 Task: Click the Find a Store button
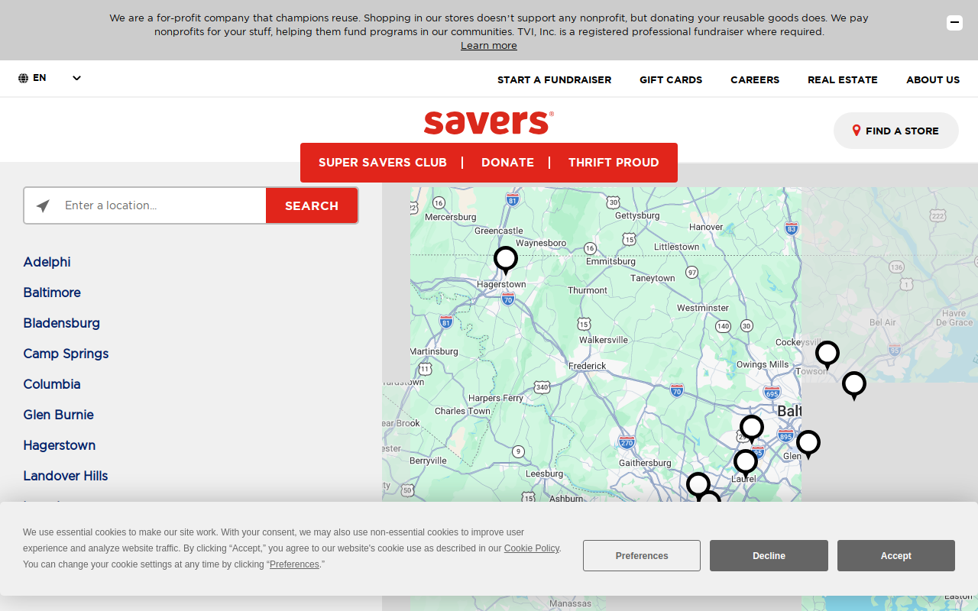[x=895, y=131]
